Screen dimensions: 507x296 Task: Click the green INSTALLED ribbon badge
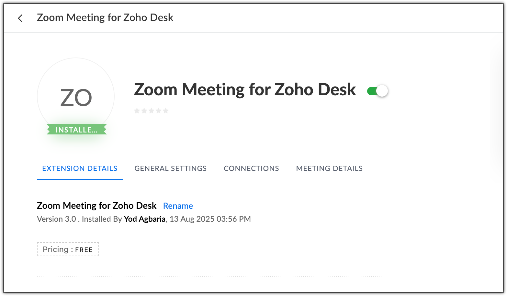click(x=76, y=130)
